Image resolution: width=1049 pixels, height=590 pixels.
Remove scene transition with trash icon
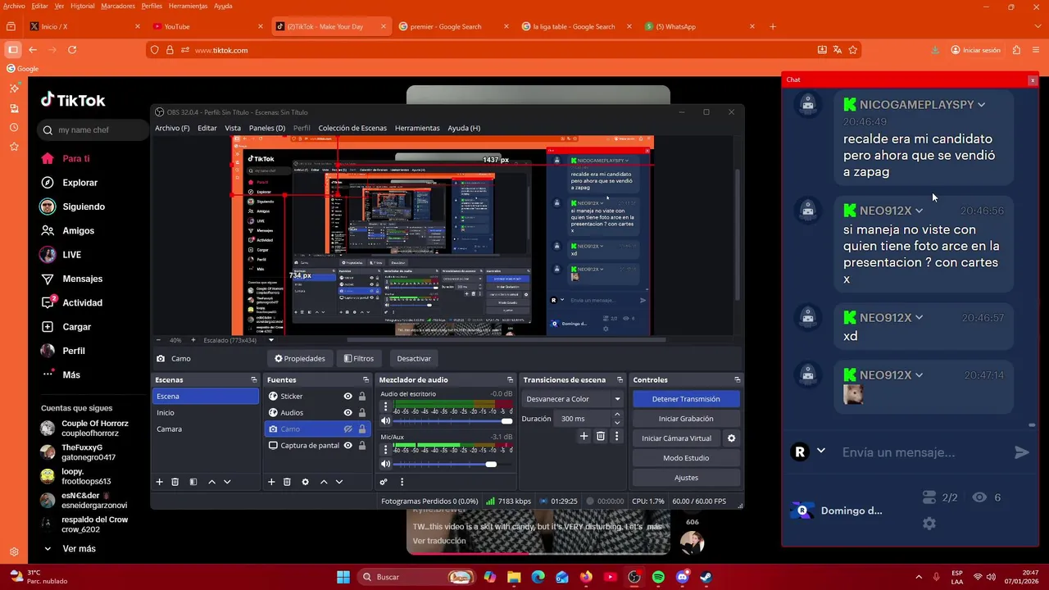click(600, 437)
